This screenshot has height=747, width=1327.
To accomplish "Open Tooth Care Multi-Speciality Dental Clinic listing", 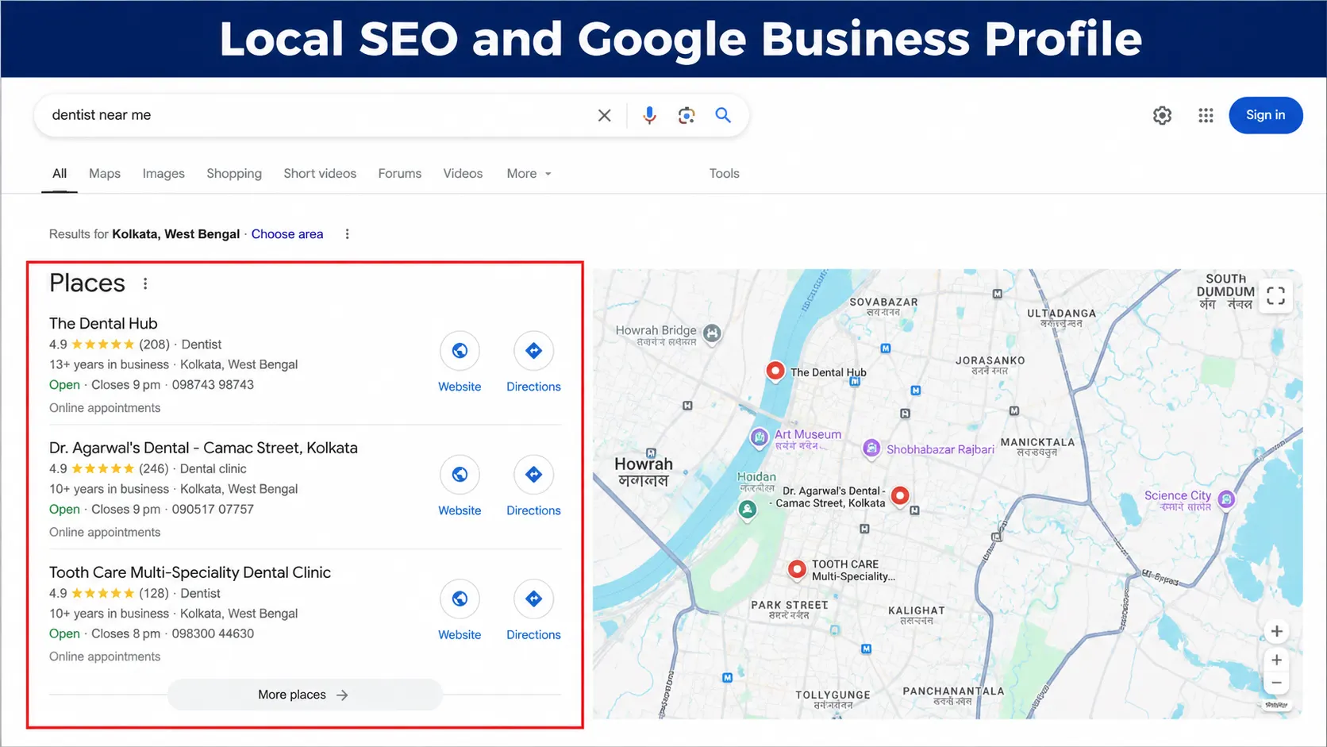I will [190, 572].
